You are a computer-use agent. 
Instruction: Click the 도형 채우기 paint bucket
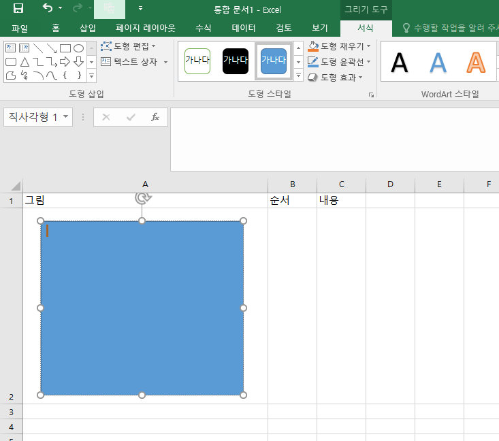tap(313, 46)
